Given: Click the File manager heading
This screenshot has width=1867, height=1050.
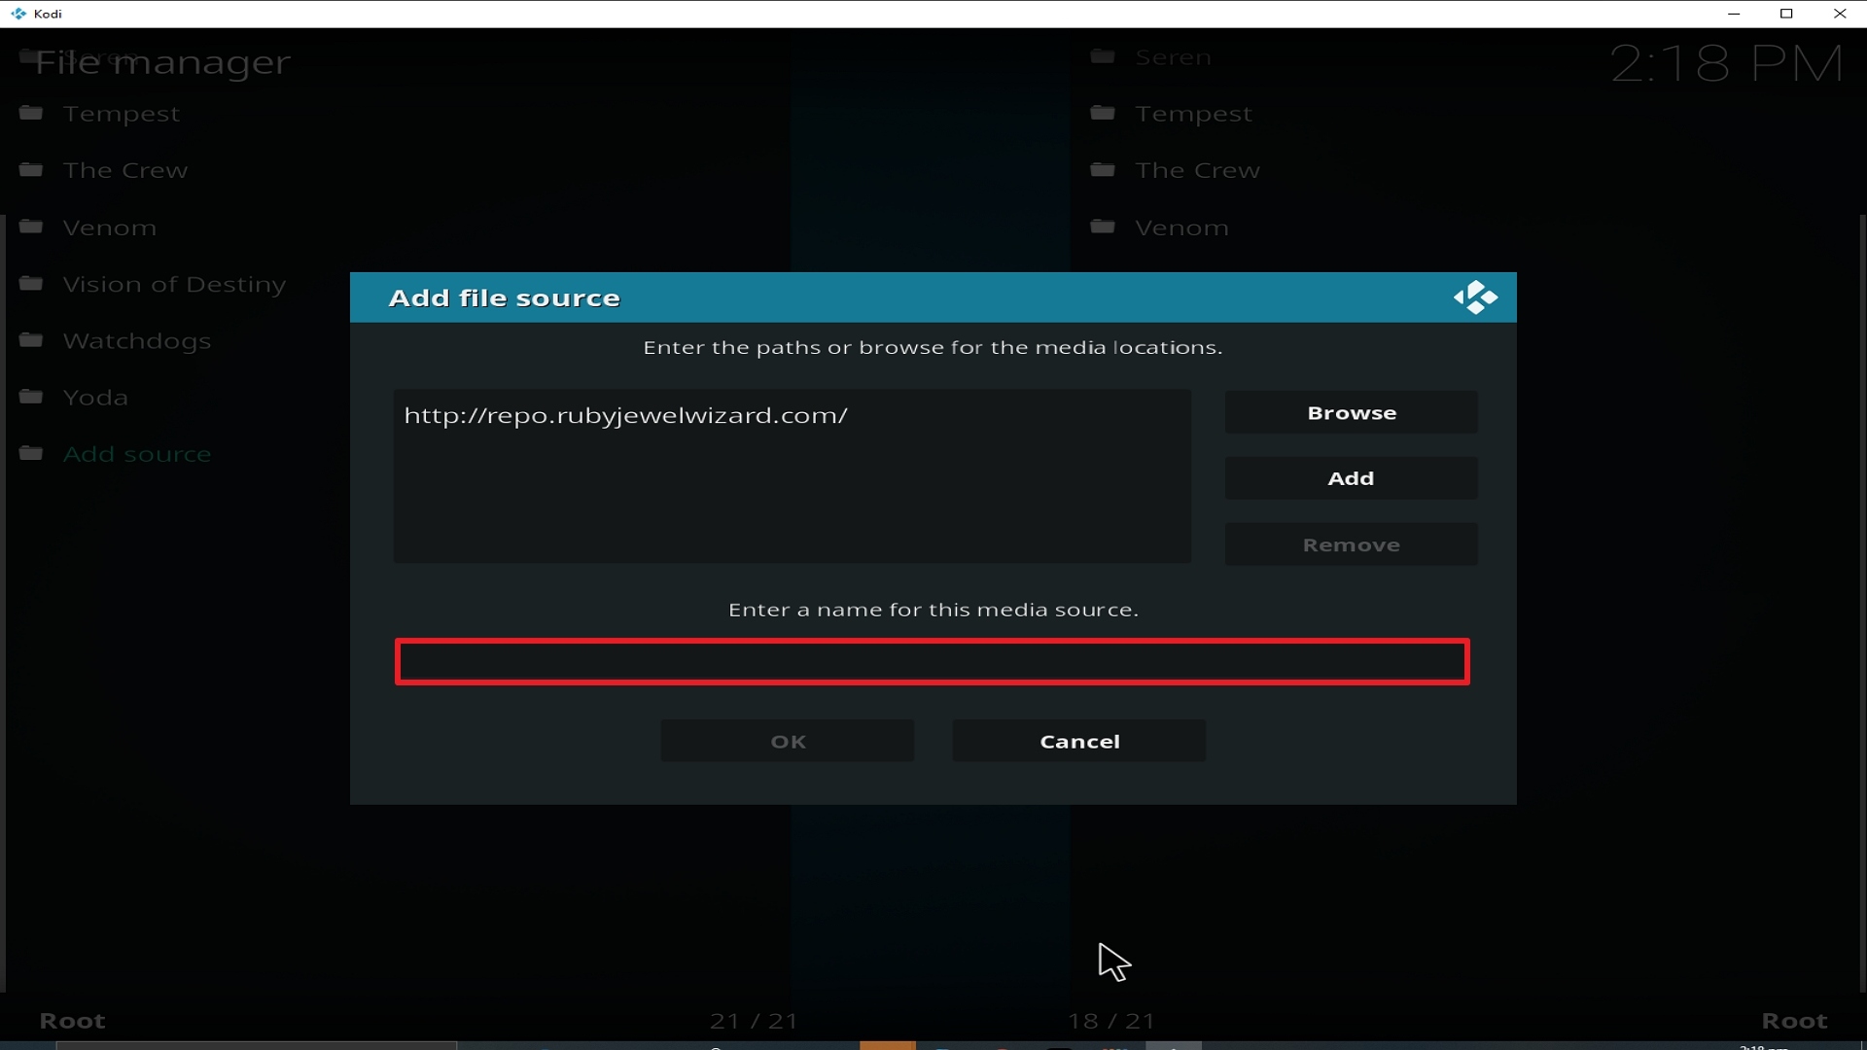Looking at the screenshot, I should pyautogui.click(x=162, y=62).
